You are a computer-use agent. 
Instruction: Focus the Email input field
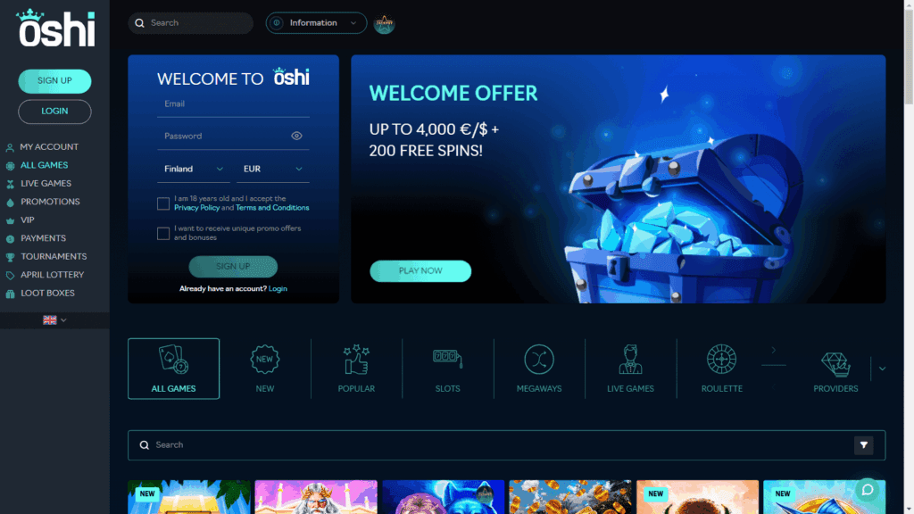coord(233,104)
